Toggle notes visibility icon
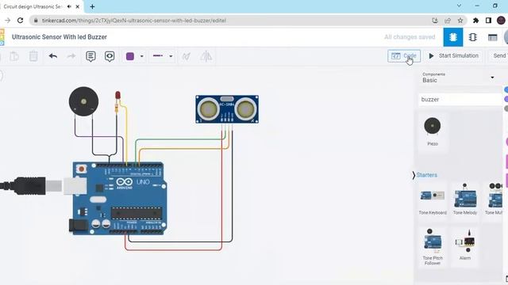 pos(110,56)
